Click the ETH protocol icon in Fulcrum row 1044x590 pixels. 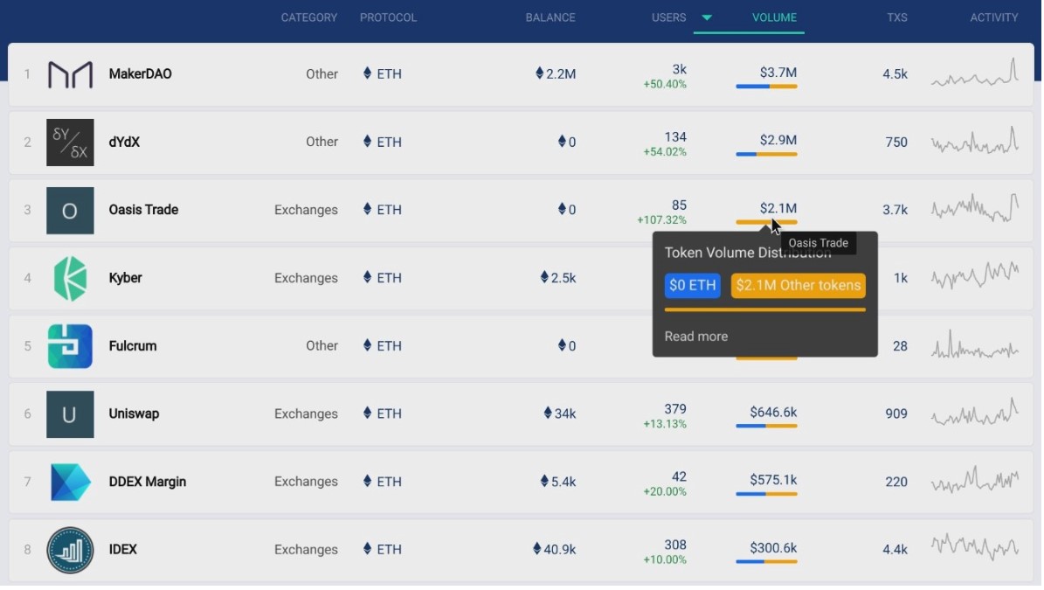(x=368, y=345)
